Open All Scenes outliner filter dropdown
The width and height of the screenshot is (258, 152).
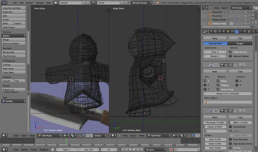point(241,8)
